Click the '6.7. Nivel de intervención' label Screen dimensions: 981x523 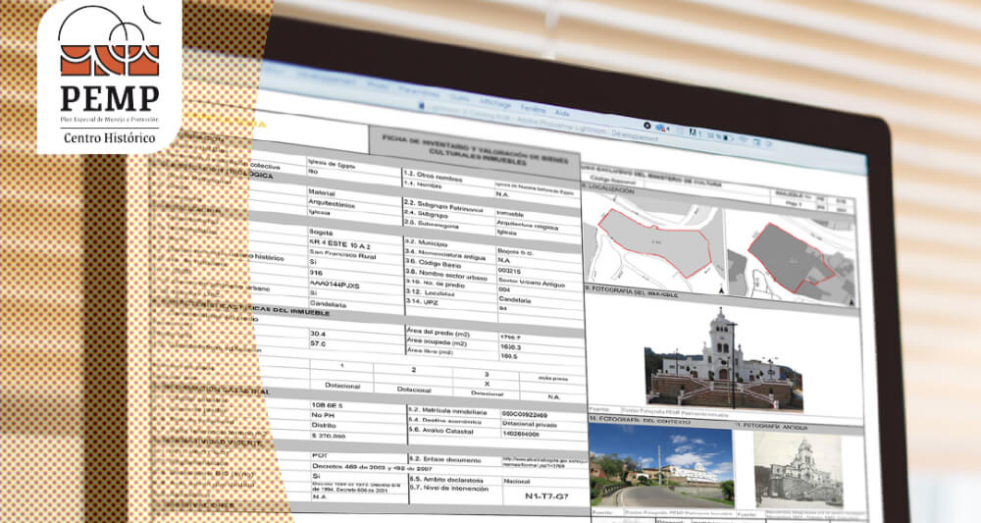pyautogui.click(x=447, y=488)
